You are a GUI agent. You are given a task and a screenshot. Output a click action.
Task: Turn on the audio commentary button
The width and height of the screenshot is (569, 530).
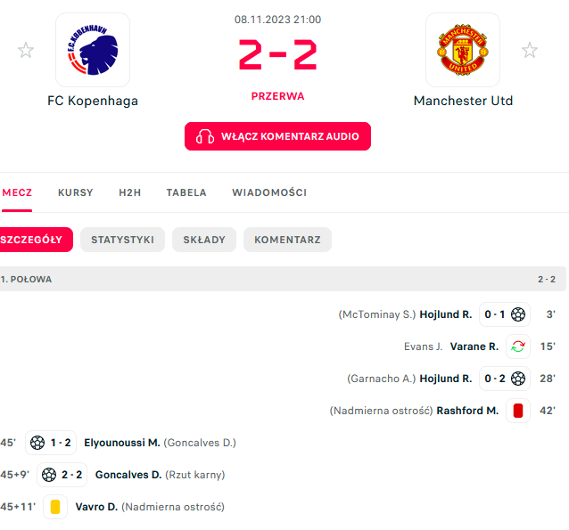point(277,136)
